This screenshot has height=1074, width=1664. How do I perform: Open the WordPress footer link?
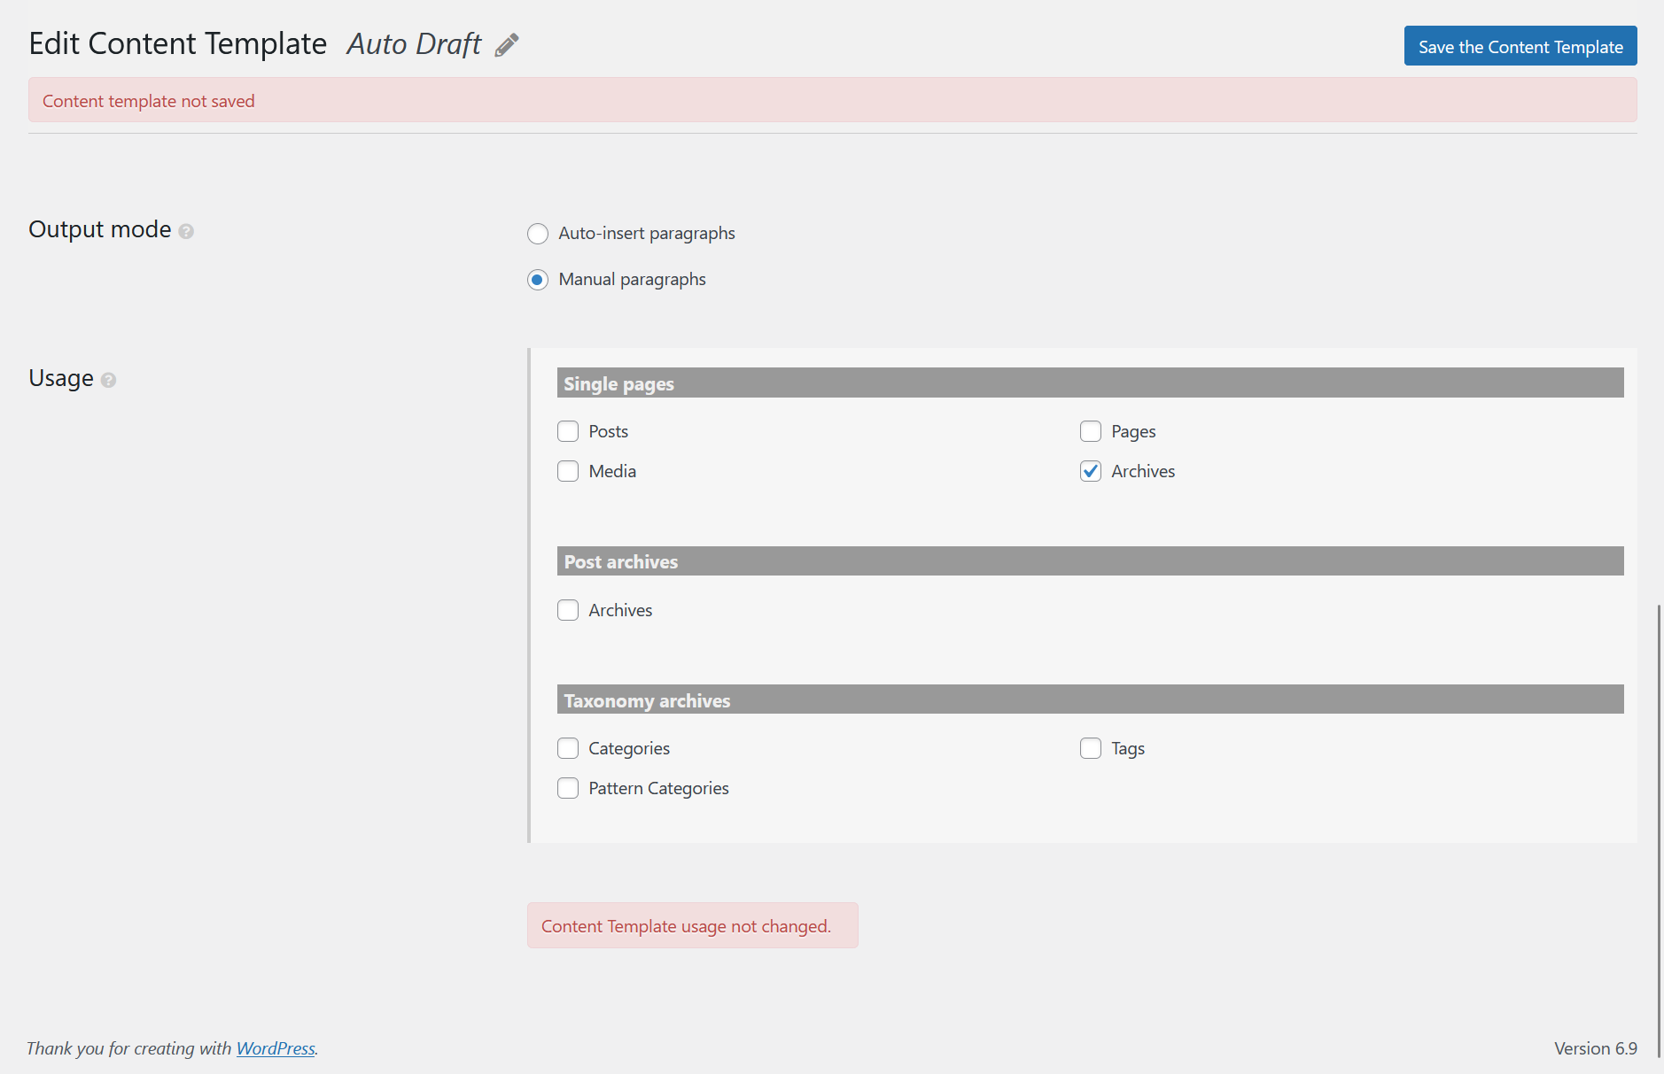click(x=276, y=1048)
